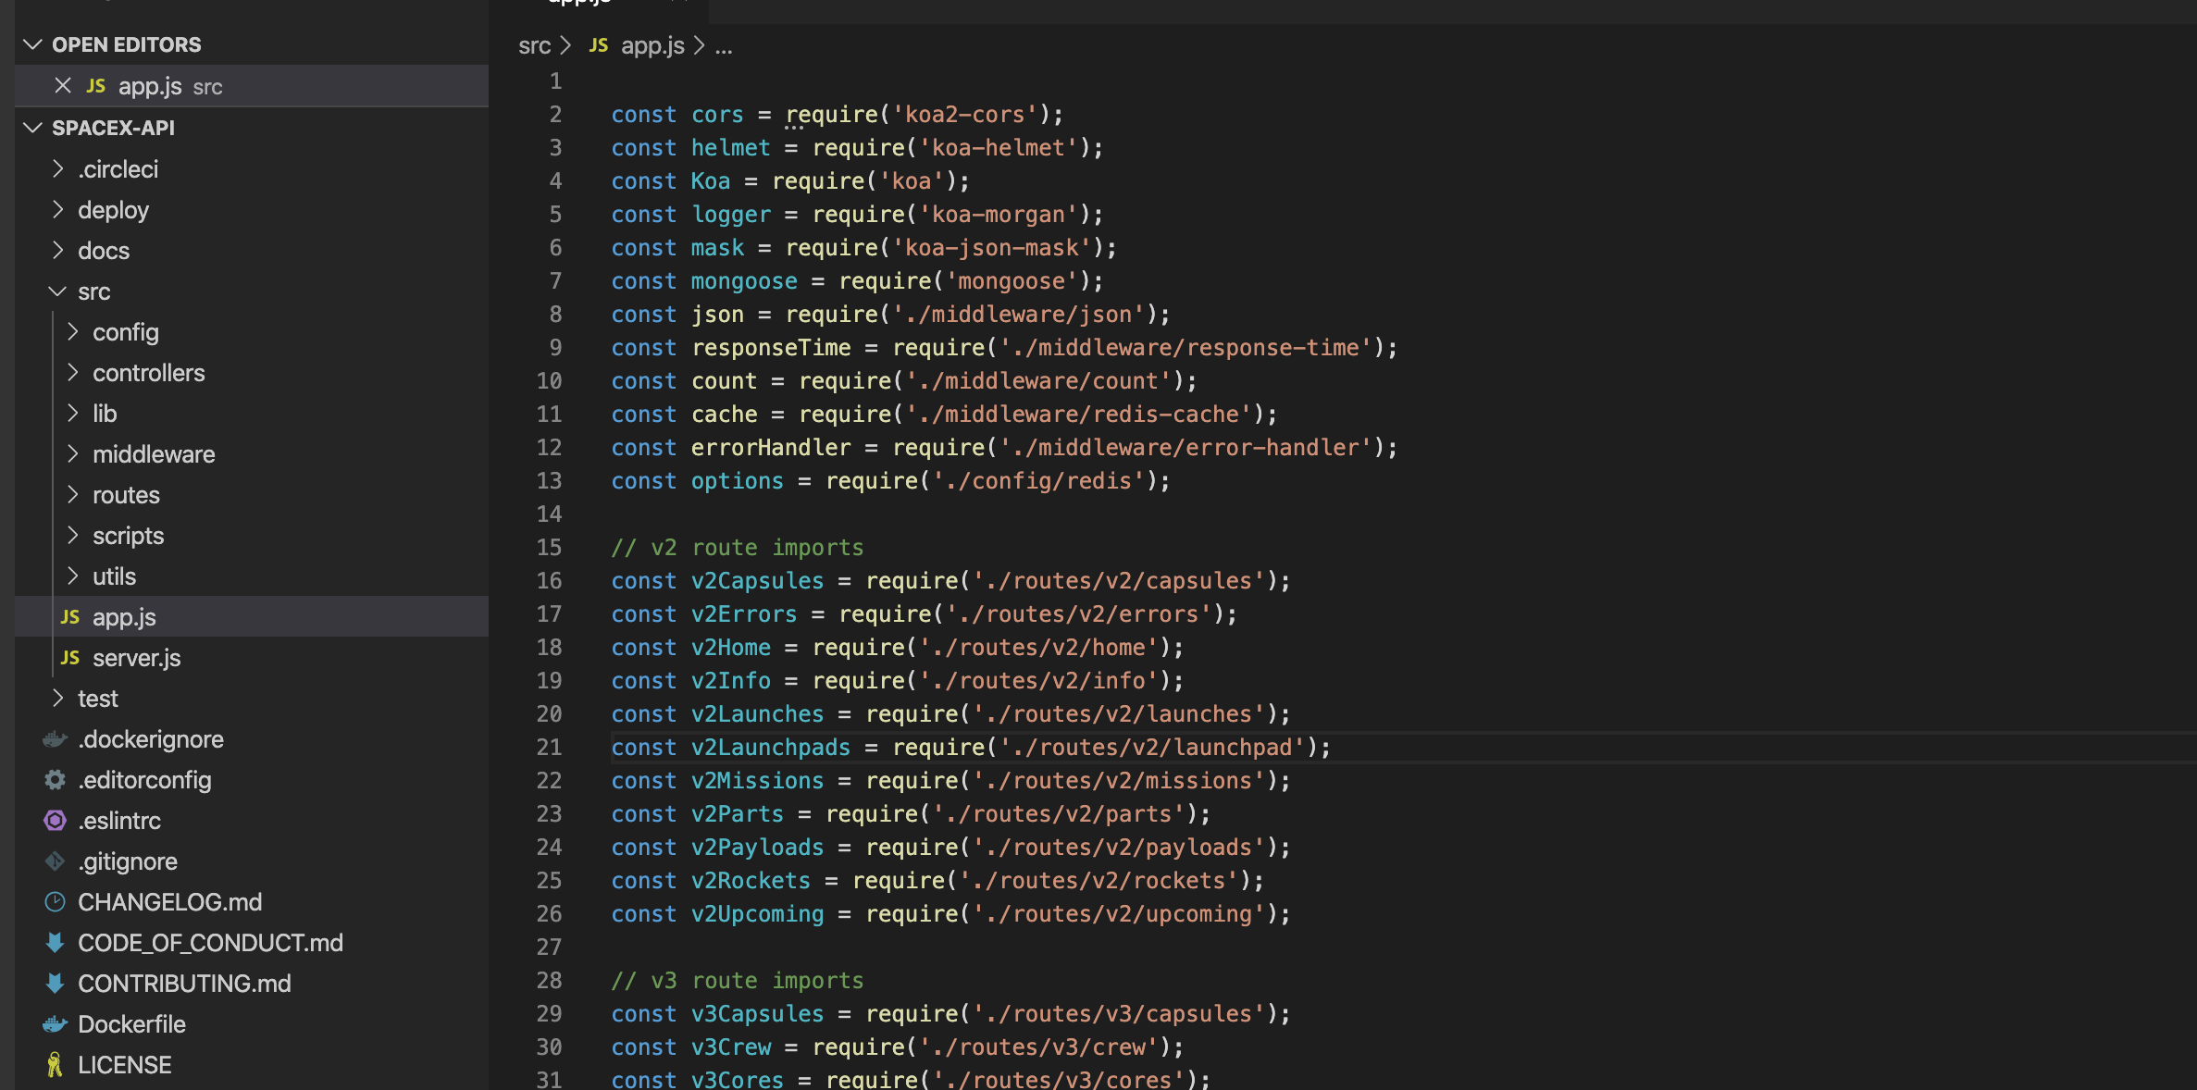
Task: Close app.js in Open Editors
Action: click(63, 86)
